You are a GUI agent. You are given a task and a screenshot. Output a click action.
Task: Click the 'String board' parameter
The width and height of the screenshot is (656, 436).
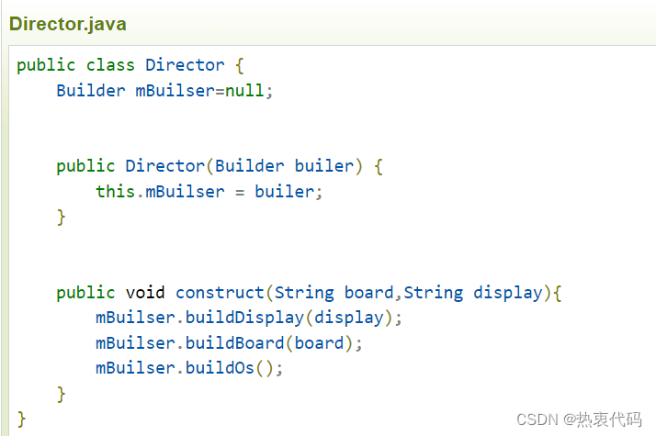tap(334, 293)
